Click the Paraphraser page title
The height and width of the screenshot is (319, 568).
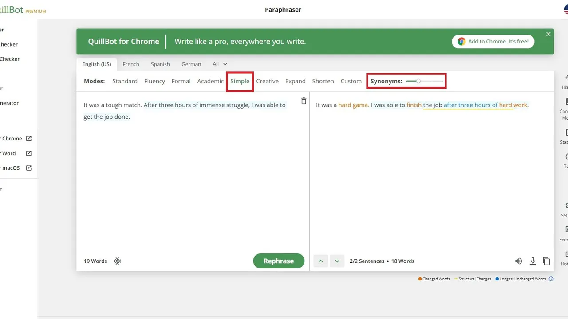[283, 10]
